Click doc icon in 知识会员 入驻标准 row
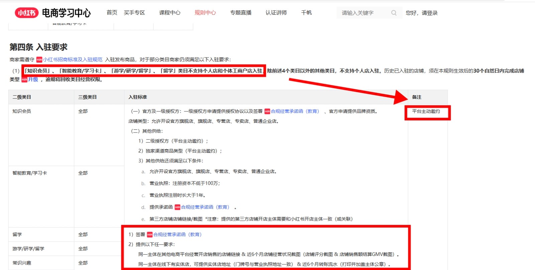The height and width of the screenshot is (270, 535). click(x=267, y=111)
